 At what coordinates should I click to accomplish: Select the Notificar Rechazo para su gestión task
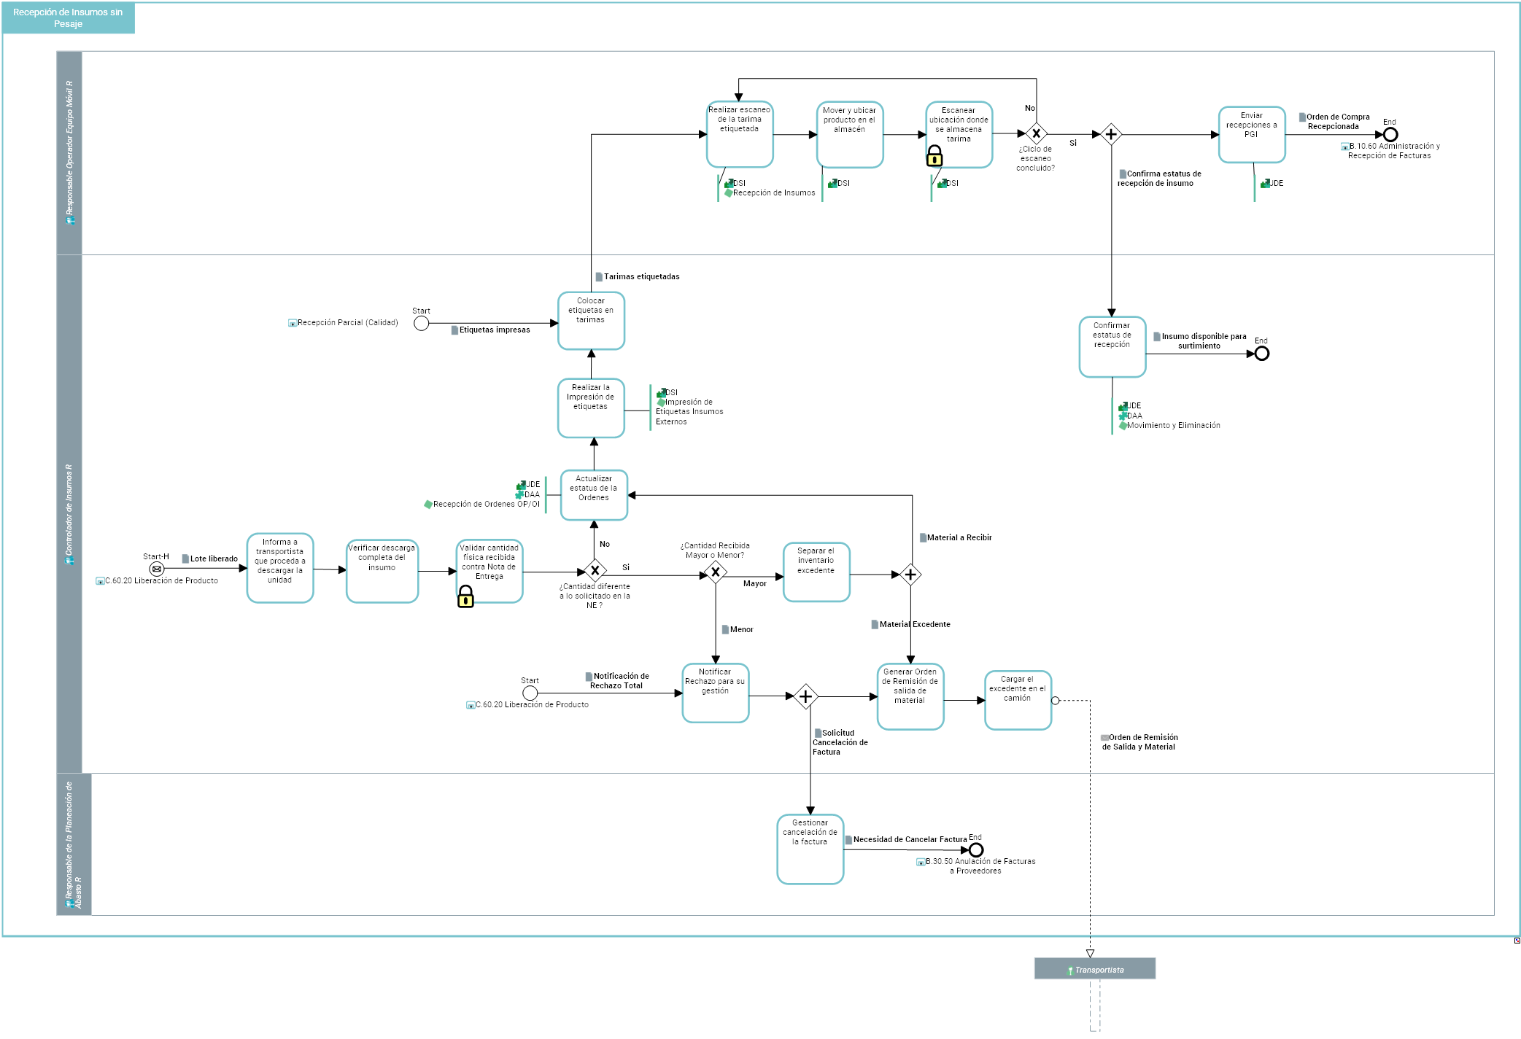click(x=716, y=693)
